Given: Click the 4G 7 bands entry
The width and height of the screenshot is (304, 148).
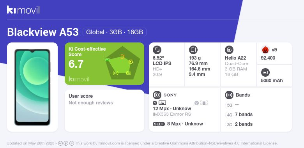Looking at the screenshot, I should 239,115.
